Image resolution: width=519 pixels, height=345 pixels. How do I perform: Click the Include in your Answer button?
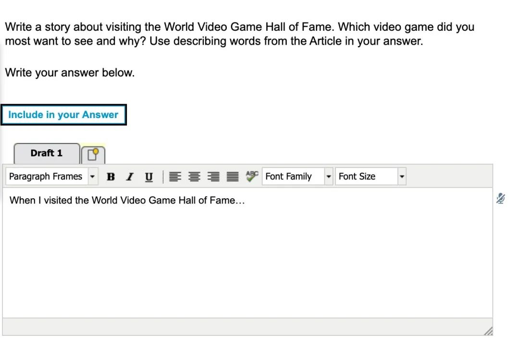point(63,115)
